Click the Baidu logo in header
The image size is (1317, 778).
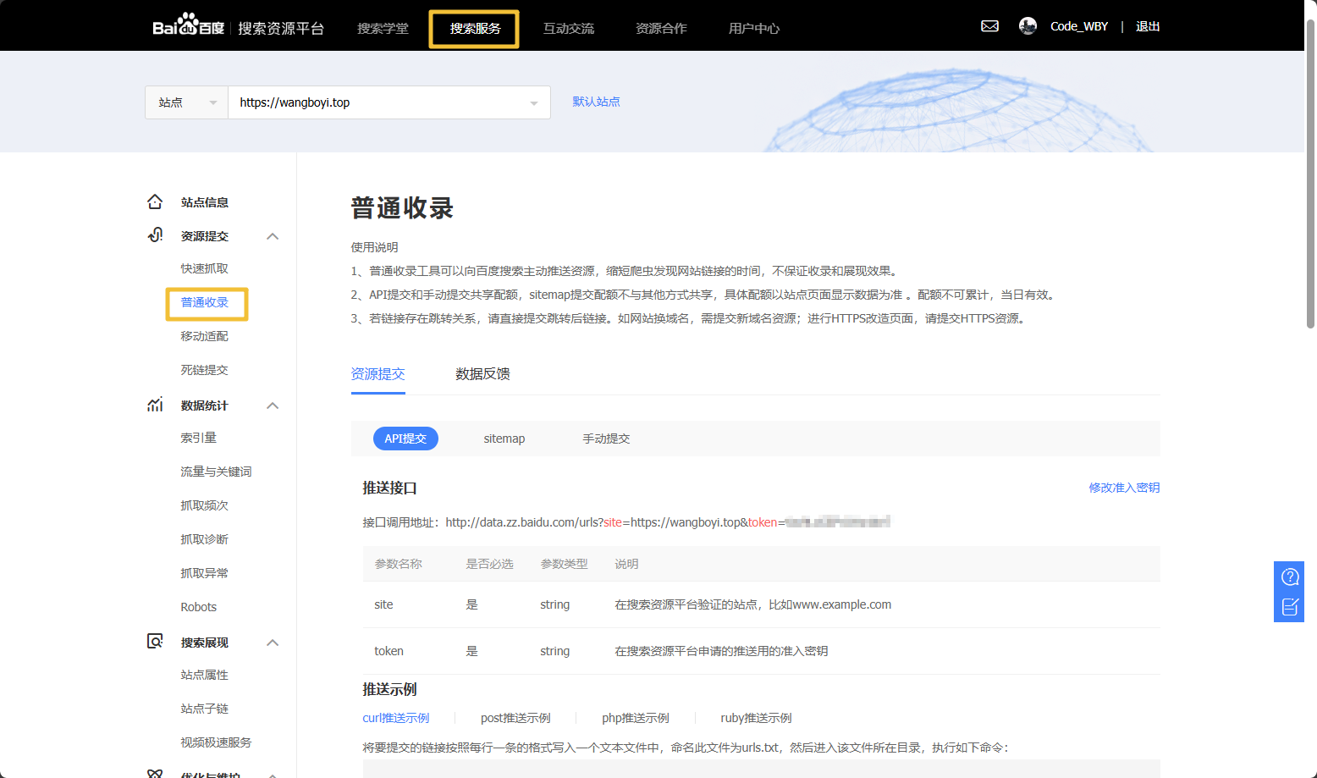[188, 26]
